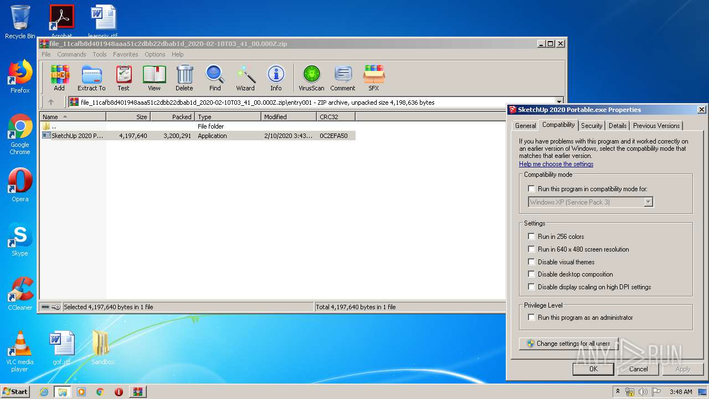Switch to the Security tab

click(592, 126)
